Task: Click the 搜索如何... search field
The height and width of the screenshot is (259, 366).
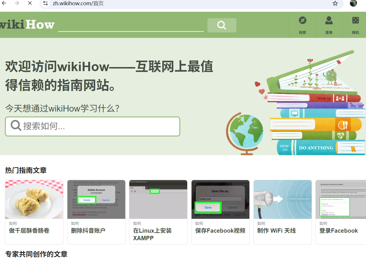Action: 93,126
